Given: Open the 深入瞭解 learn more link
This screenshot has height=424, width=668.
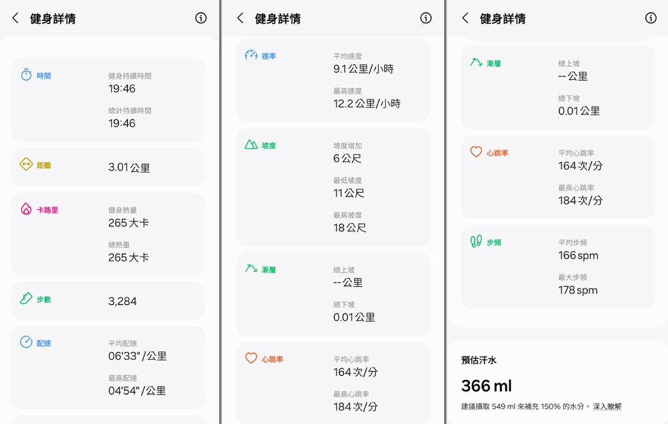Looking at the screenshot, I should pos(607,406).
